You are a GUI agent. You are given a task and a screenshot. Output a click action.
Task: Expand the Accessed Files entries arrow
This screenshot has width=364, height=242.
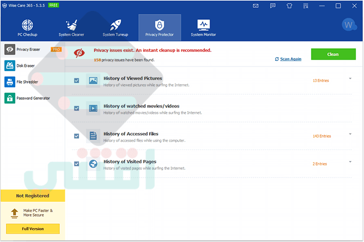click(x=350, y=134)
